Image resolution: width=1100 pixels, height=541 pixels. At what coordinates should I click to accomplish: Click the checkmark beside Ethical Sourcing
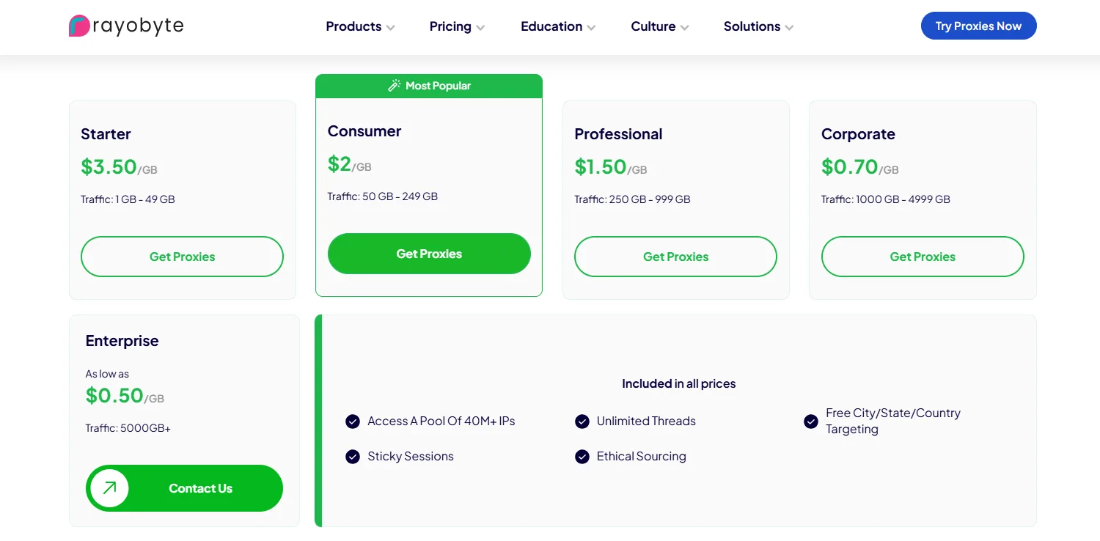pyautogui.click(x=582, y=456)
